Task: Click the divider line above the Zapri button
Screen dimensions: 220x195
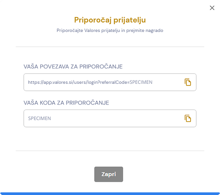Action: 110,151
